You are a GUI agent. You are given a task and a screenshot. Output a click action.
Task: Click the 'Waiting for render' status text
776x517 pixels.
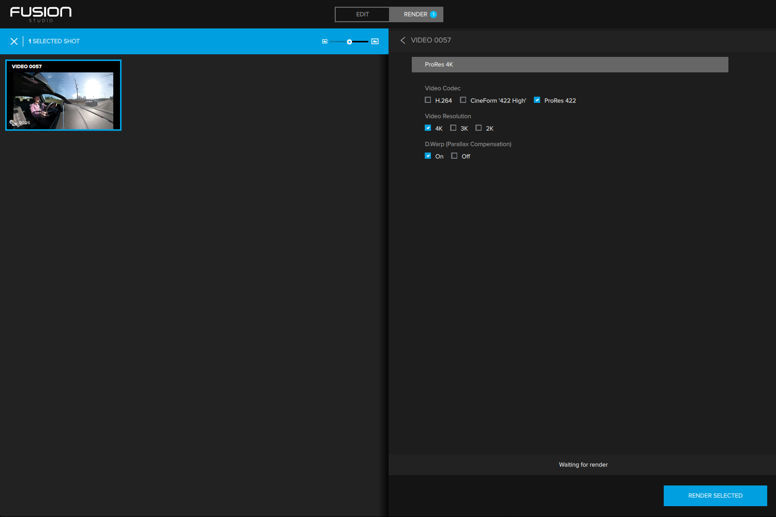(x=583, y=465)
